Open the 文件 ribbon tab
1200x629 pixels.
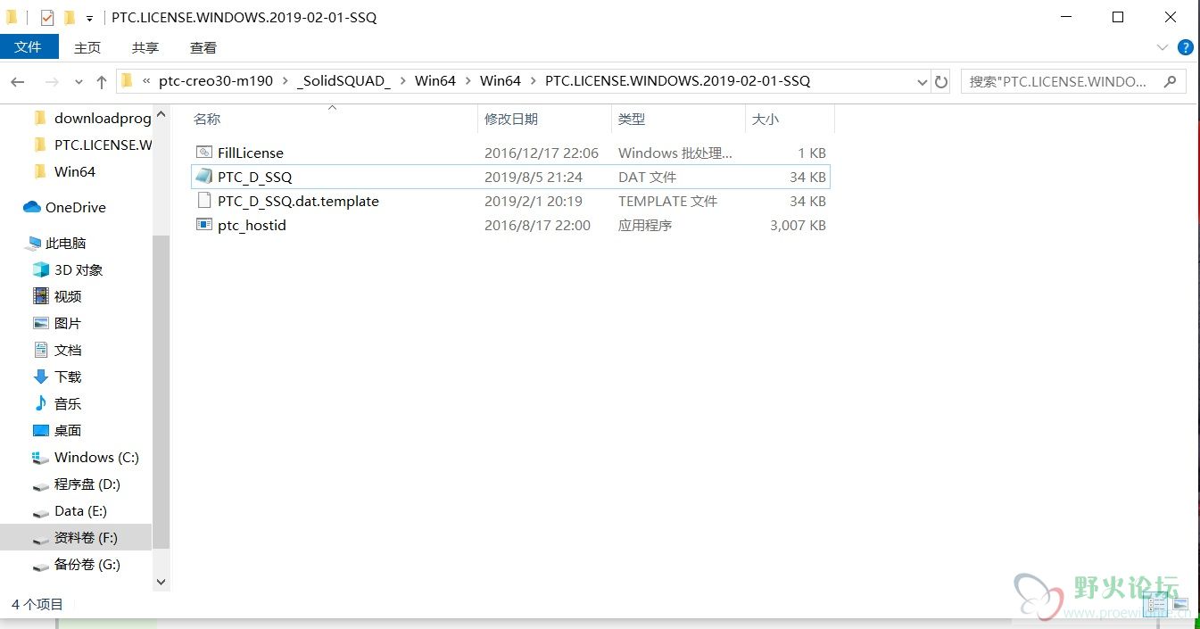coord(29,47)
